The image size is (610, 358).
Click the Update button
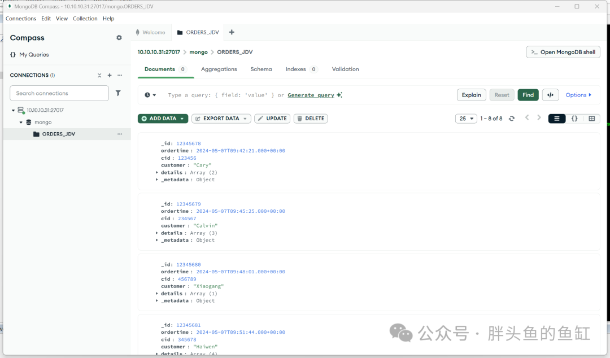272,119
